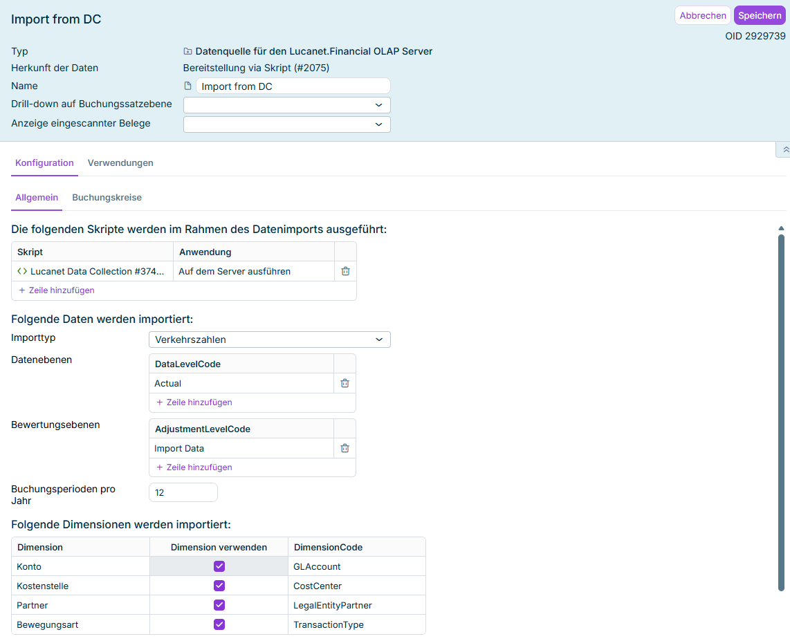The image size is (790, 641).
Task: Delete the Import Data adjustment level row
Action: pyautogui.click(x=345, y=448)
